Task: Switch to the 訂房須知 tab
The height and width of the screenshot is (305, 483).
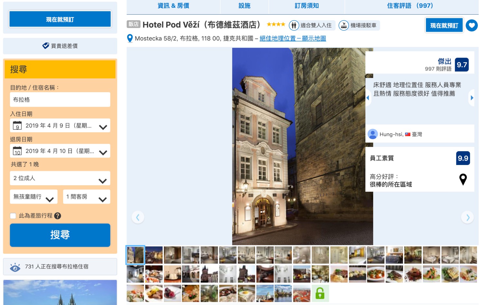Action: click(x=307, y=6)
